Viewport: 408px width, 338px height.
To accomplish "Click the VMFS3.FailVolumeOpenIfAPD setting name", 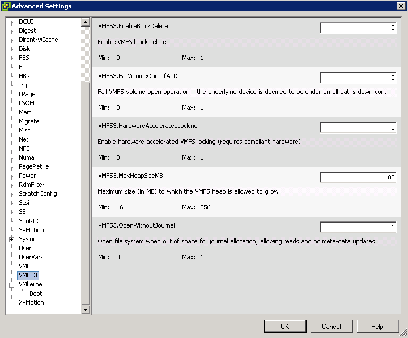I will pos(138,76).
